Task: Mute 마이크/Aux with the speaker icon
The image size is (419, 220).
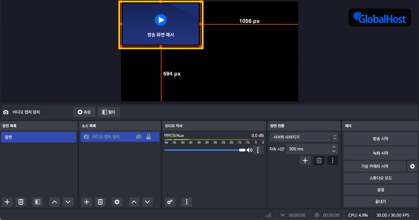Action: pos(249,150)
